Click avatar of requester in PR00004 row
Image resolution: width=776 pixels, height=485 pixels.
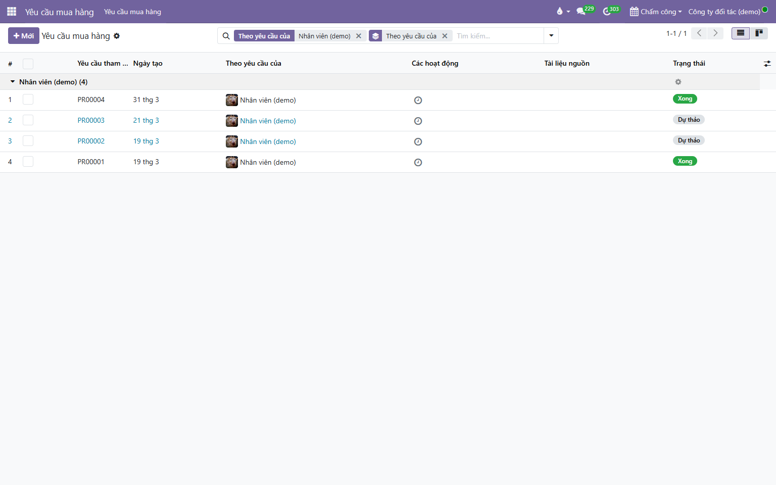tap(232, 100)
